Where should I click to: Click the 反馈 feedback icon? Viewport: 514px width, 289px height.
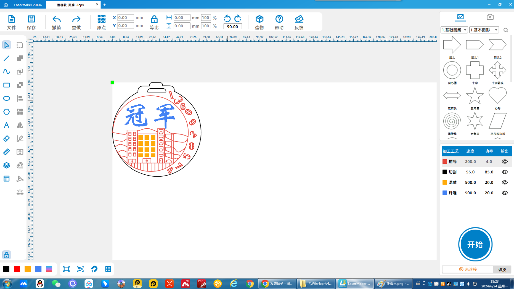click(299, 21)
